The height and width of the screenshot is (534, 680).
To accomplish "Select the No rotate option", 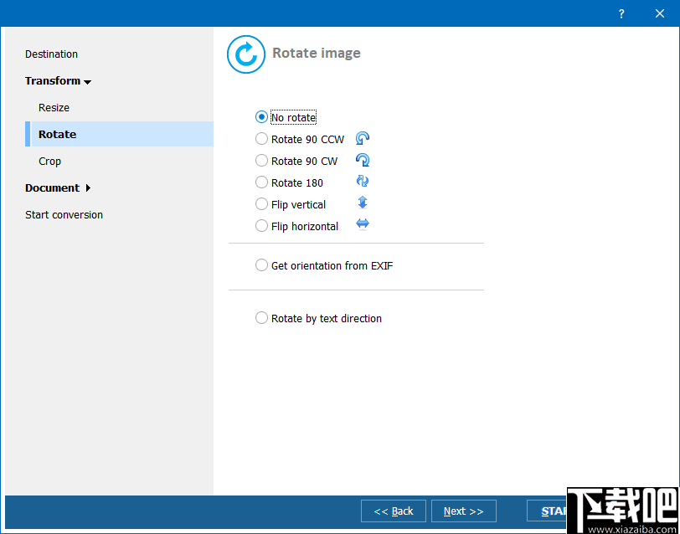I will point(261,117).
